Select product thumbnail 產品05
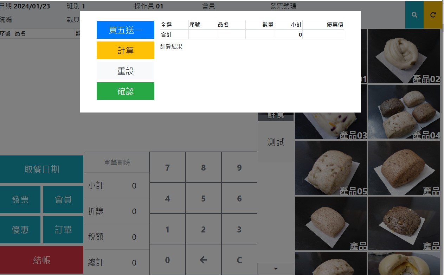The image size is (444, 275). coord(331,168)
